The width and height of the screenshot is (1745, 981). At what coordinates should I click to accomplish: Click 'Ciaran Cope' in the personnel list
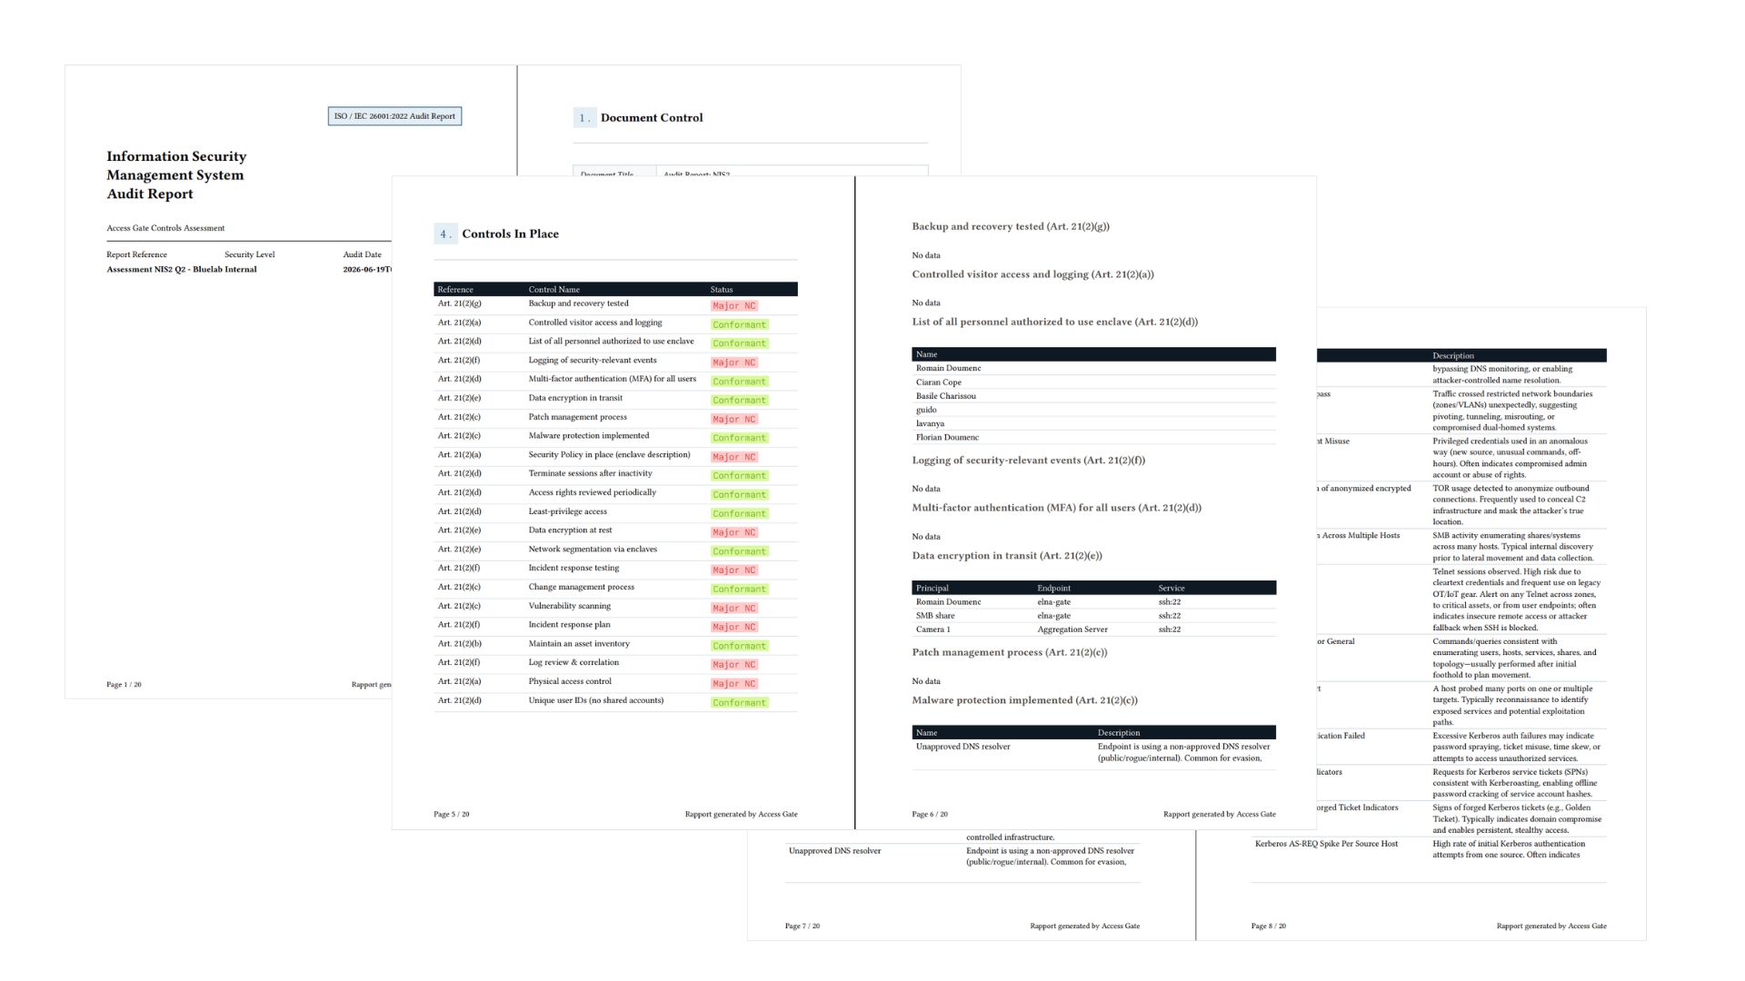coord(939,382)
